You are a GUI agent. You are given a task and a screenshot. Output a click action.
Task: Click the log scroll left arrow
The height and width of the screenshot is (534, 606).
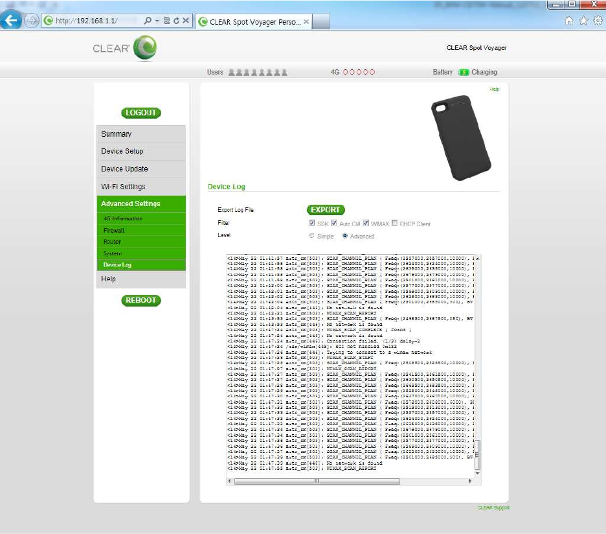pyautogui.click(x=230, y=482)
